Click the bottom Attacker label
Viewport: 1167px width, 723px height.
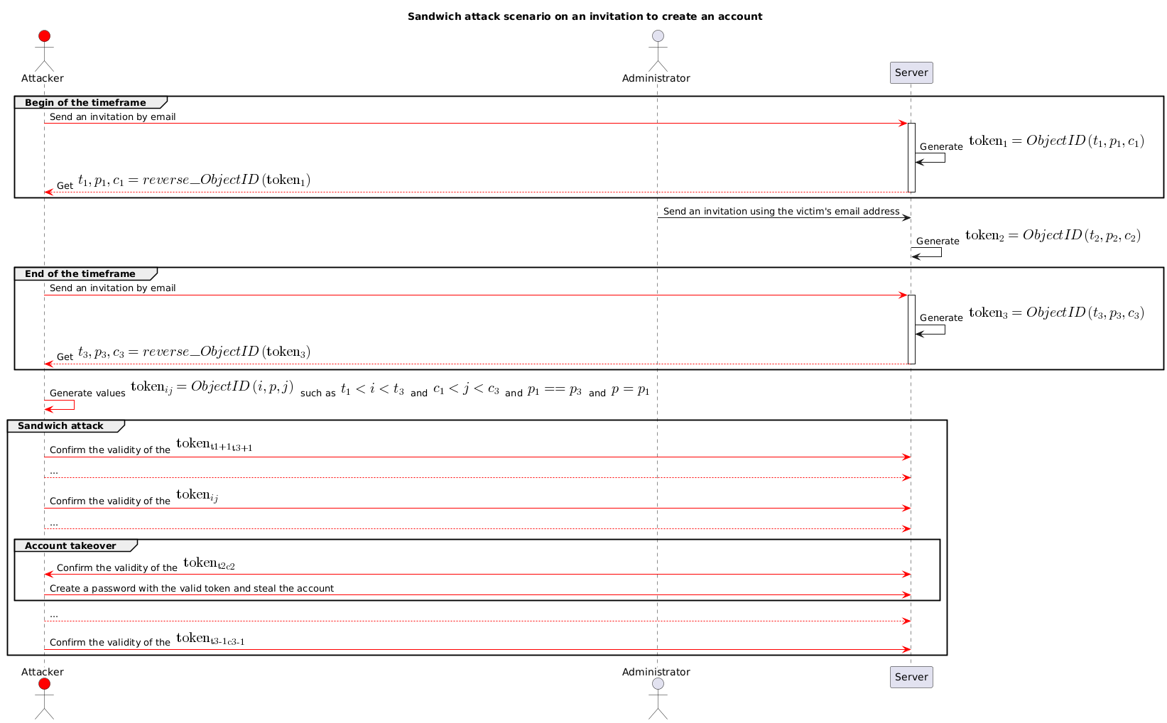click(43, 672)
